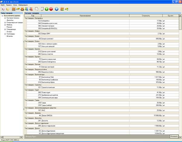
Task: Click the blank document page icon
Action: pyautogui.click(x=42, y=9)
